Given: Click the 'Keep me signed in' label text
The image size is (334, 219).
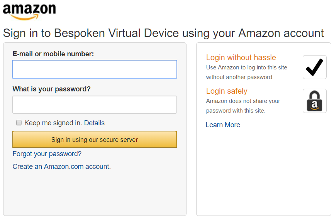Looking at the screenshot, I should [x=53, y=123].
